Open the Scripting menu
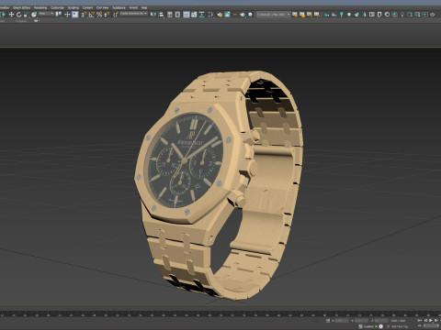Viewport: 441px width, 330px height. tap(73, 7)
